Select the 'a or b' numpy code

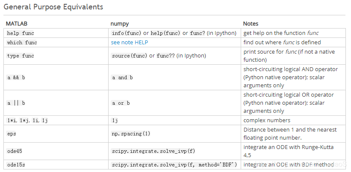point(121,103)
